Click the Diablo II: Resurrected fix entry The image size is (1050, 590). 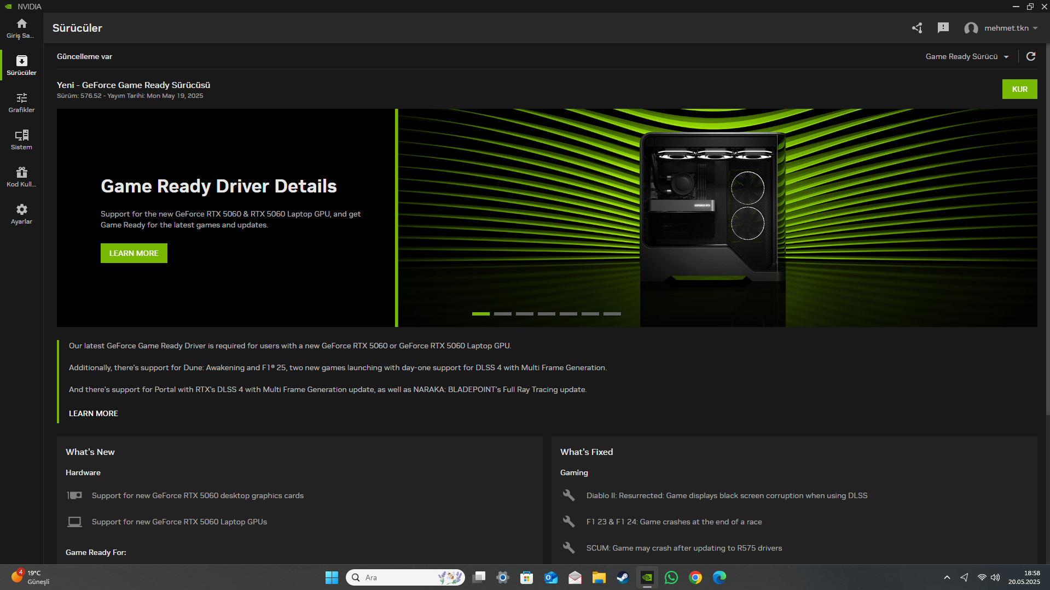coord(727,495)
